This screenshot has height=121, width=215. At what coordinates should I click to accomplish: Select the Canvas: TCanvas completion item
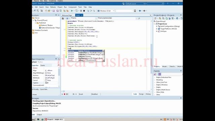85,51
